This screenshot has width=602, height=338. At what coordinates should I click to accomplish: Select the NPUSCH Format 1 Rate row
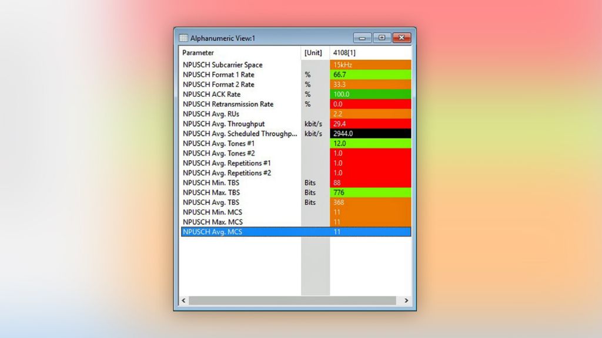[219, 75]
